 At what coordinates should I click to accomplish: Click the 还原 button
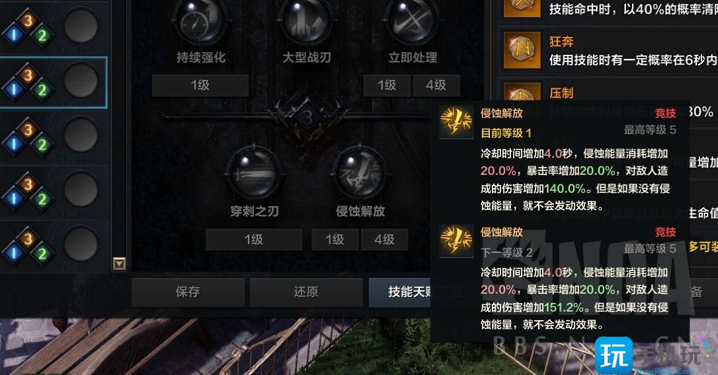click(x=306, y=292)
